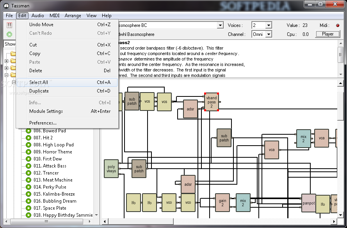The height and width of the screenshot is (228, 347).
Task: Play preset 010. First Dew icon
Action: 28,159
